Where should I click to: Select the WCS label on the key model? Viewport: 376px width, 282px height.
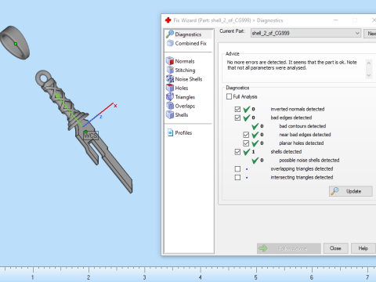click(x=91, y=136)
